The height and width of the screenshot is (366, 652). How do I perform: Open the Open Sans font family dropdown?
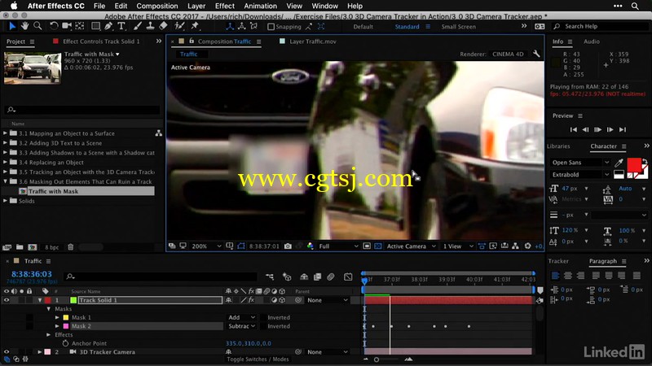580,162
